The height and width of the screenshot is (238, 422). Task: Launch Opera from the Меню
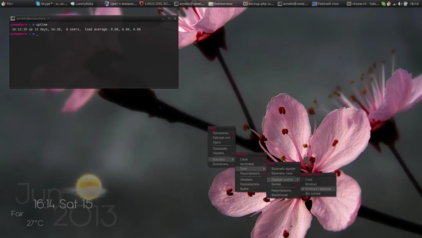pos(222,143)
